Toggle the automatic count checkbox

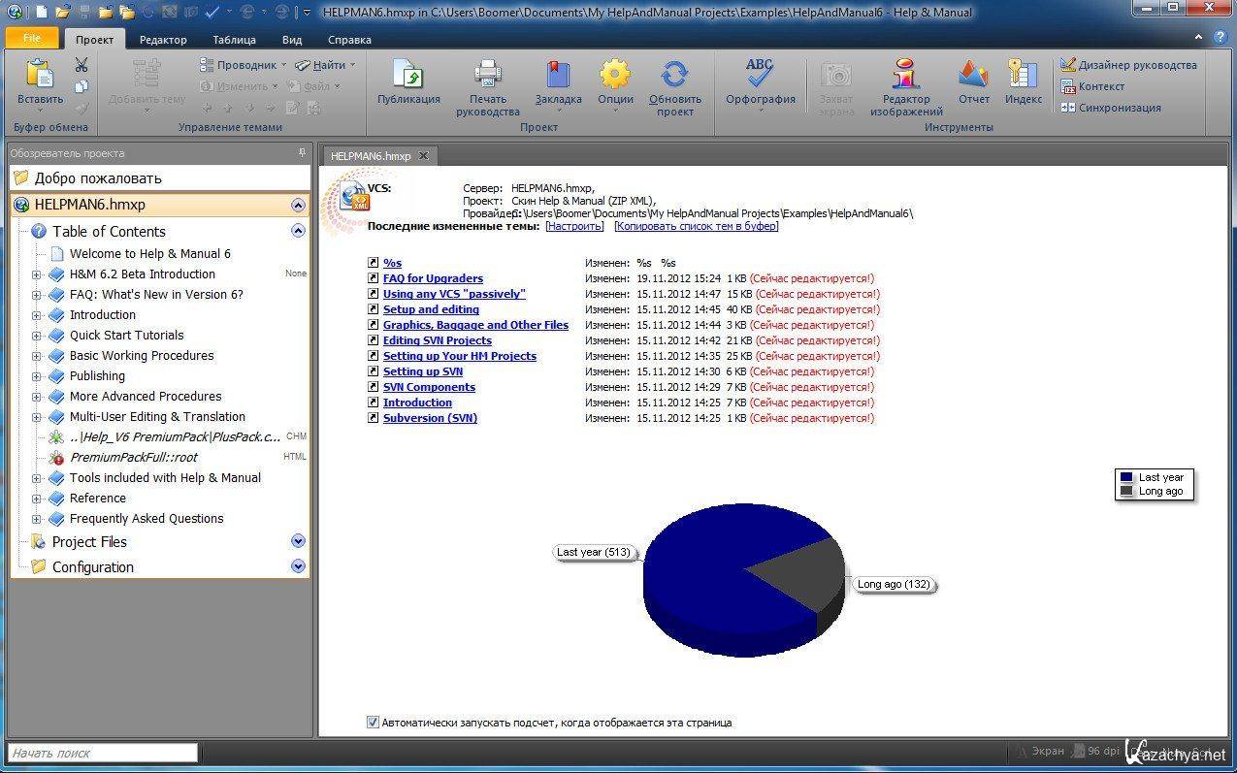(x=373, y=722)
